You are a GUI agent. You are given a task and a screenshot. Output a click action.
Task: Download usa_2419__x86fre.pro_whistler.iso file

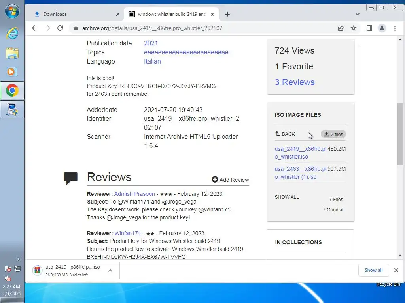301,153
